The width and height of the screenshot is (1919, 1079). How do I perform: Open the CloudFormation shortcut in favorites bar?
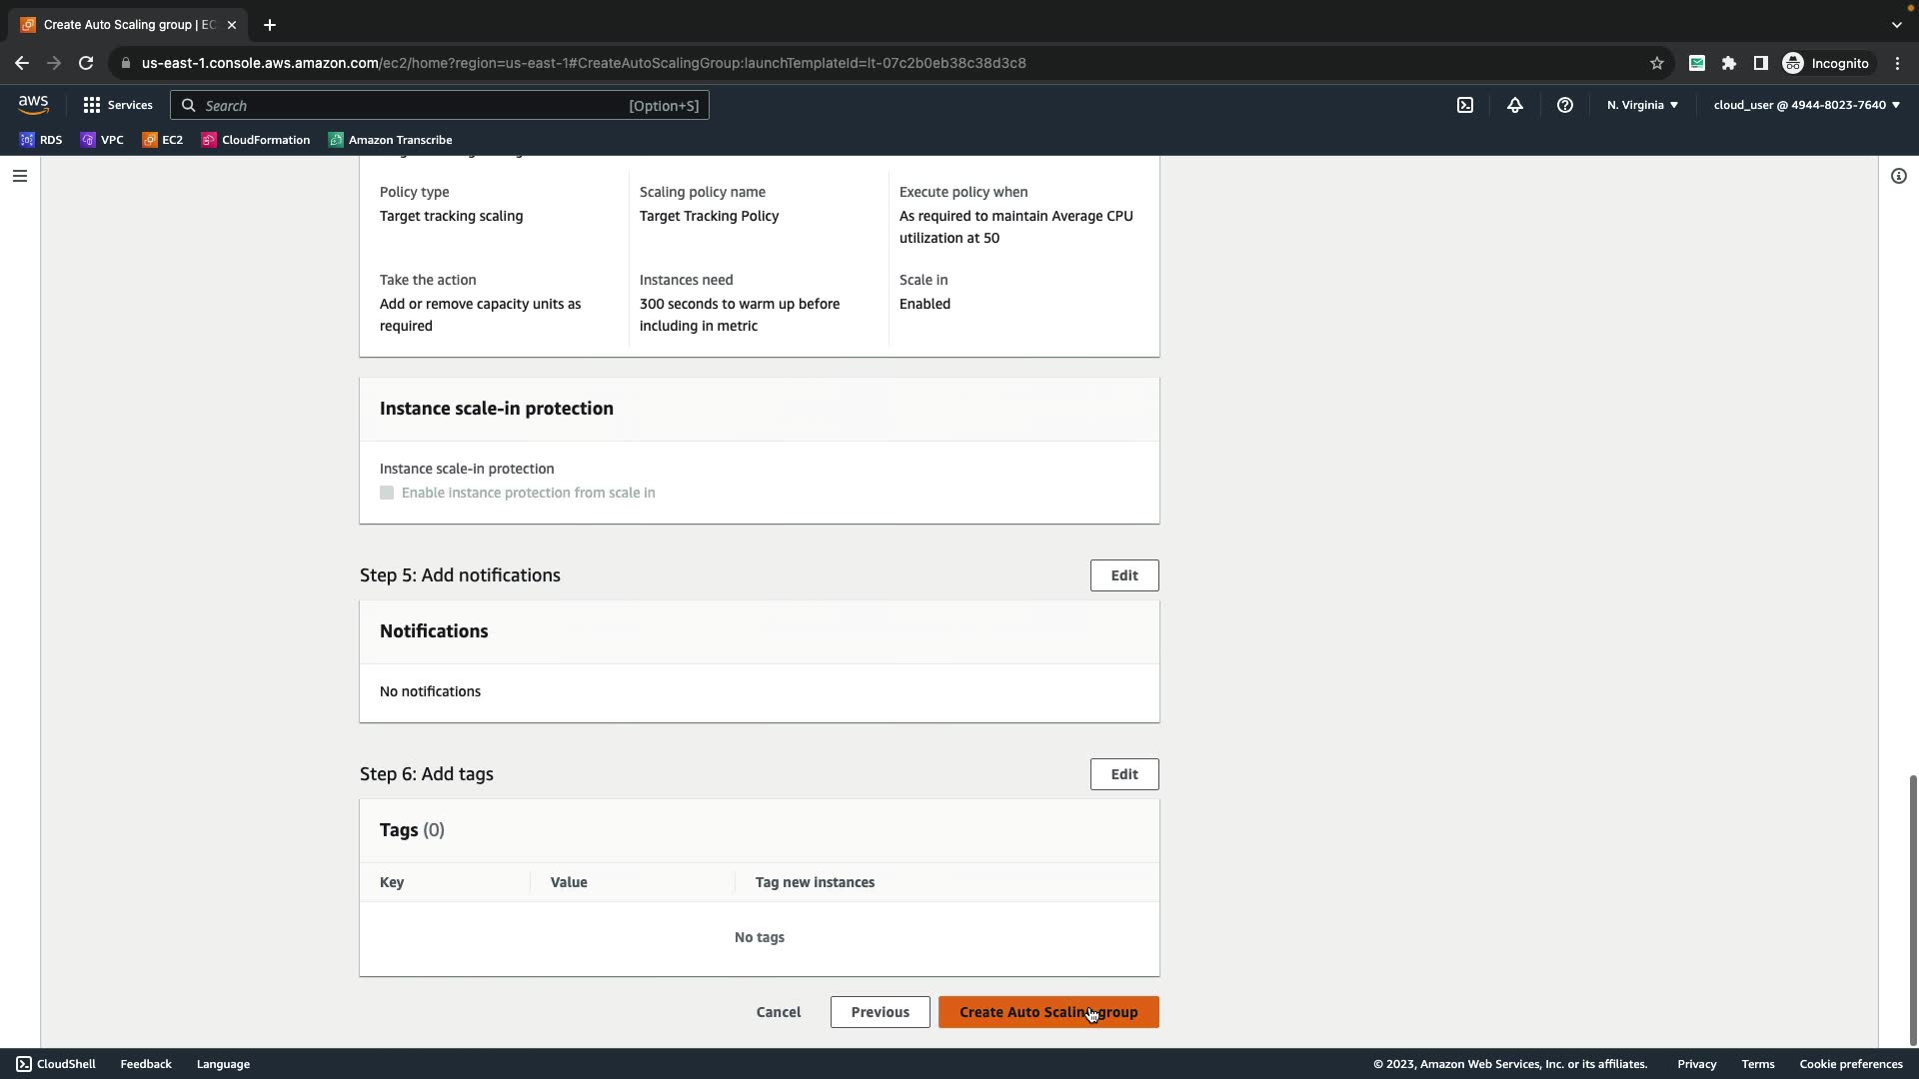click(256, 140)
